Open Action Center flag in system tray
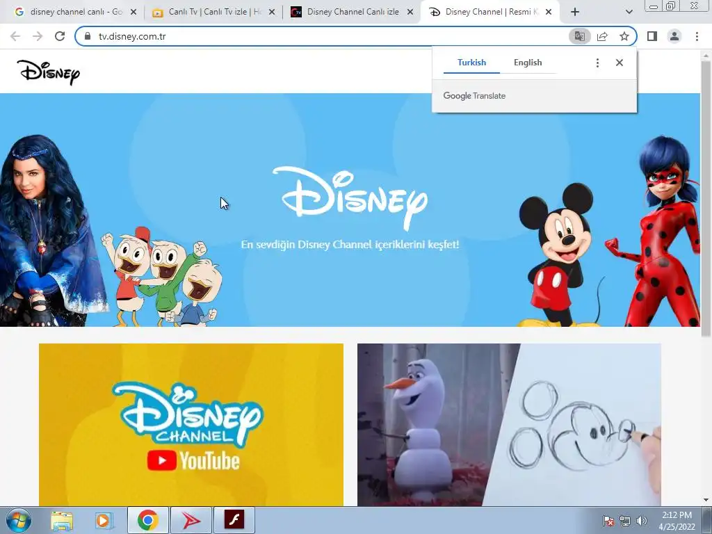The width and height of the screenshot is (712, 534). point(608,521)
